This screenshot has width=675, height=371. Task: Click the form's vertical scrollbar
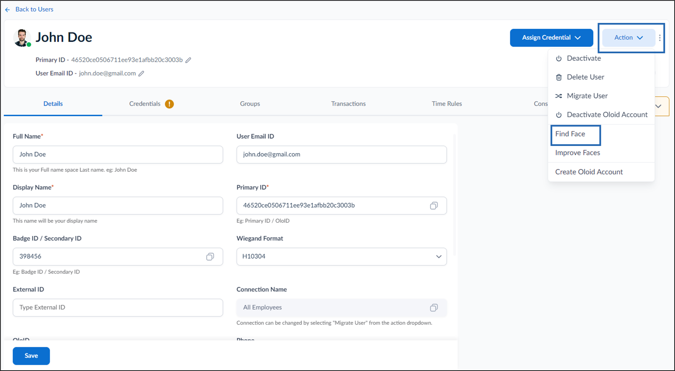pos(455,195)
